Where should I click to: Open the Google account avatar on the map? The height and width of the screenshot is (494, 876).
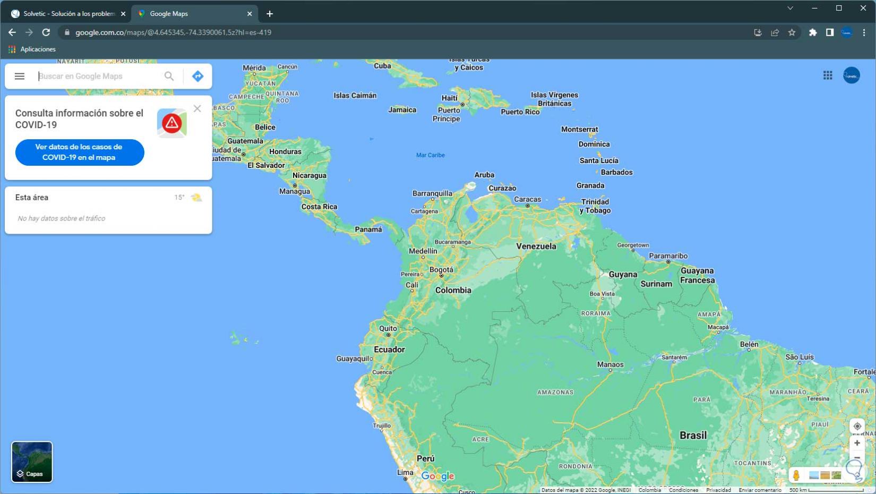coord(852,75)
